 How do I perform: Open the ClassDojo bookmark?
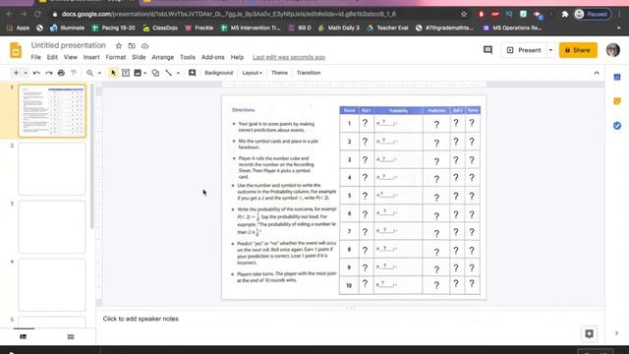coord(160,28)
